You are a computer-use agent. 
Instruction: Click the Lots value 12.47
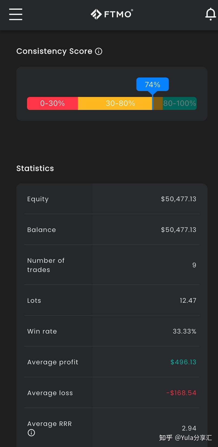(x=188, y=301)
